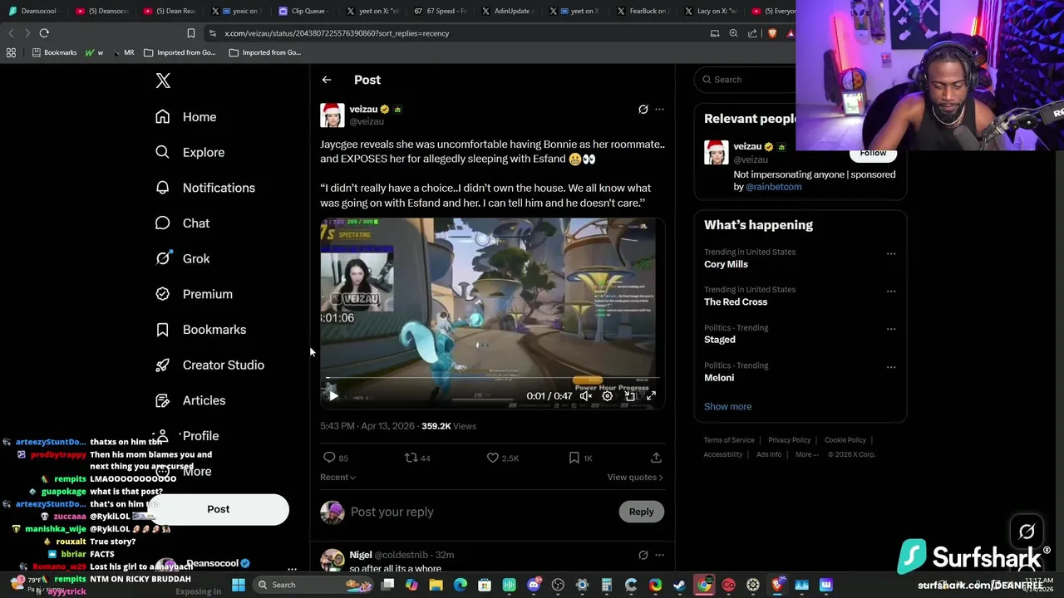The image size is (1064, 598).
Task: Open Creator Studio in the sidebar
Action: pos(210,365)
